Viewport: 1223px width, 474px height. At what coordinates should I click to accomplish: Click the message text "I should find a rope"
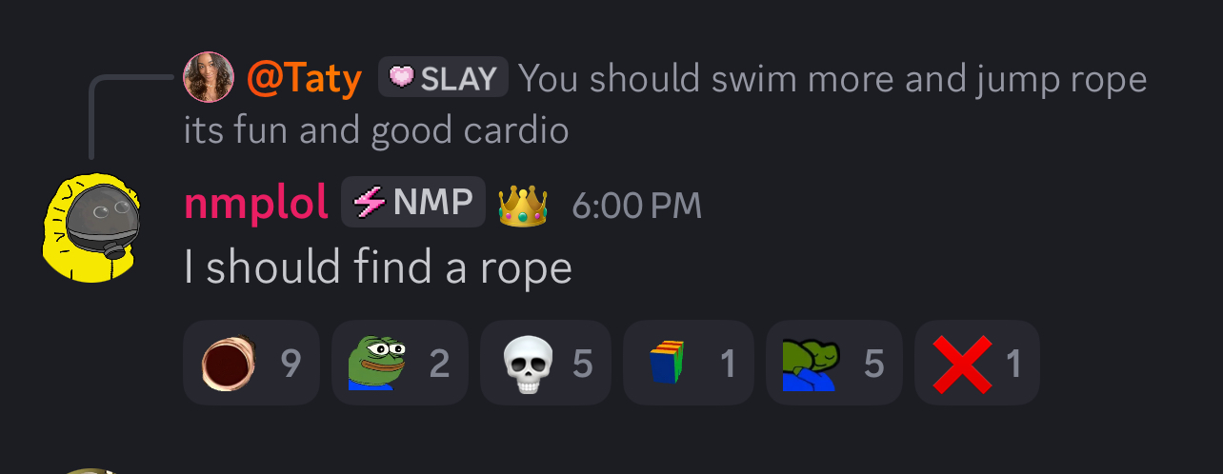coord(378,267)
